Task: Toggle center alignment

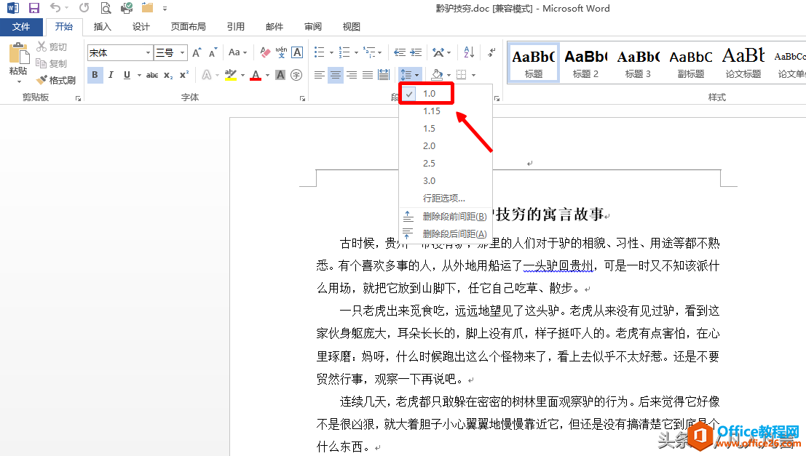Action: click(336, 76)
